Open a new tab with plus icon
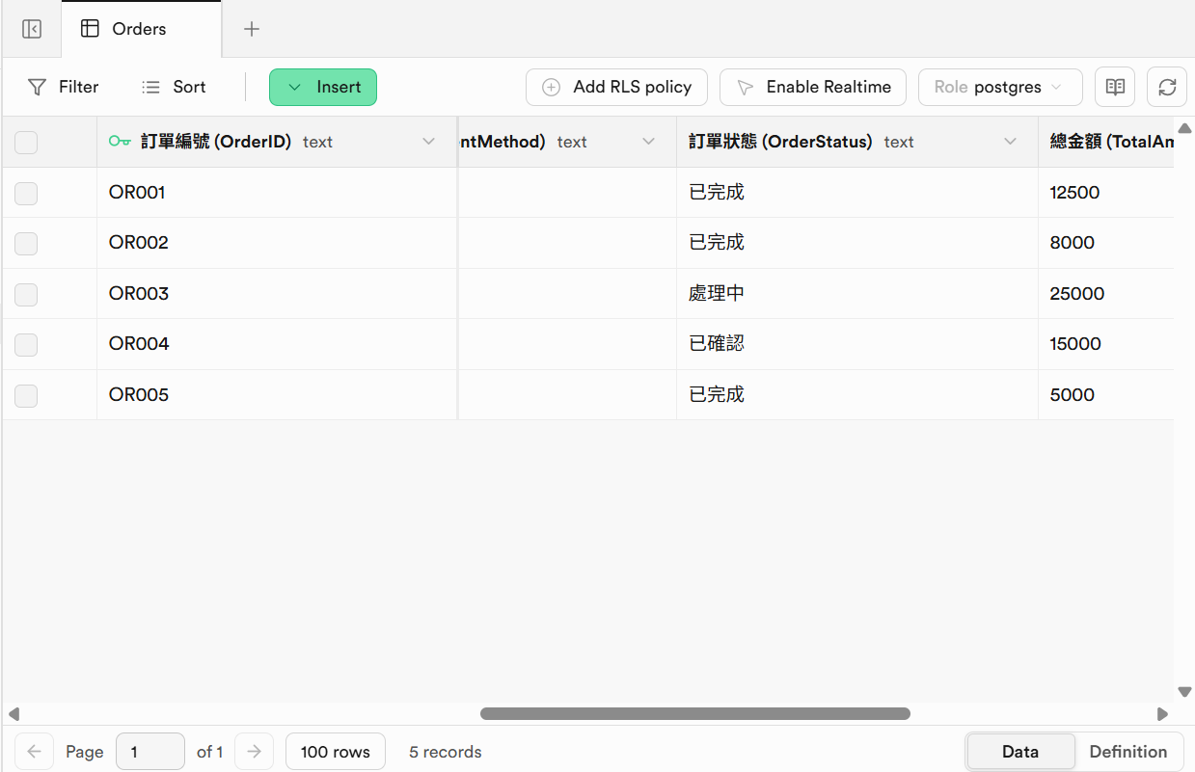The image size is (1195, 772). (252, 29)
